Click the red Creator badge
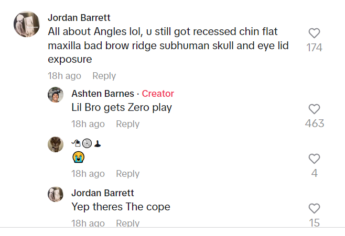The height and width of the screenshot is (236, 345). pos(158,94)
